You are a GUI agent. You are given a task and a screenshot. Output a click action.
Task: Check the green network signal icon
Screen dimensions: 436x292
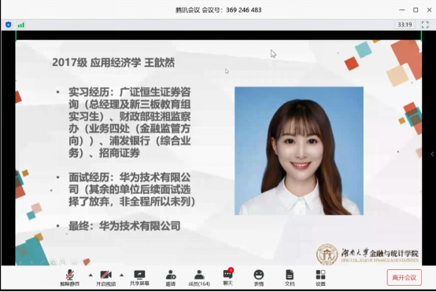point(21,25)
